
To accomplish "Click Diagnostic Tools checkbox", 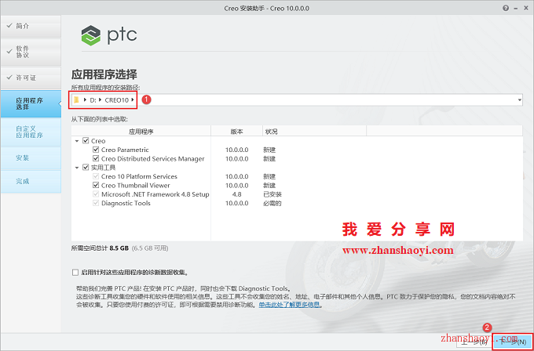I will pyautogui.click(x=96, y=203).
